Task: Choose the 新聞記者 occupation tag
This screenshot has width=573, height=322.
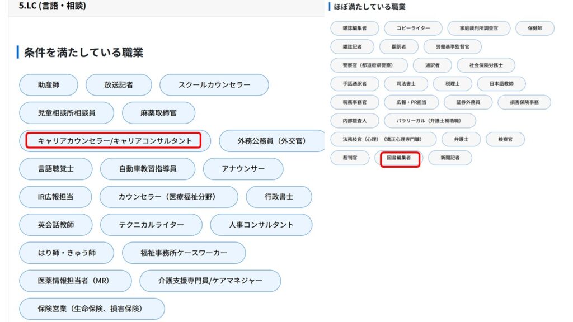Action: tap(450, 158)
